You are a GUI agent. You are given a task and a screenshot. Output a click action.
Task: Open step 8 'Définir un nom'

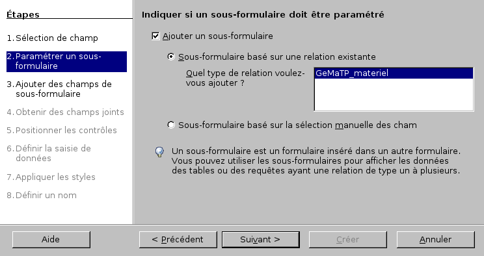tap(42, 195)
